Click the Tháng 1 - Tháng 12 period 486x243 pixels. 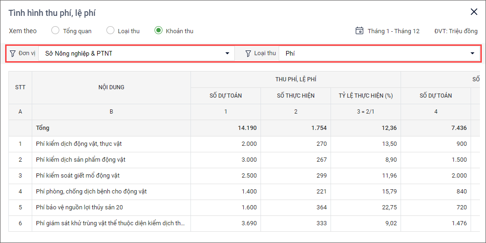coord(393,31)
